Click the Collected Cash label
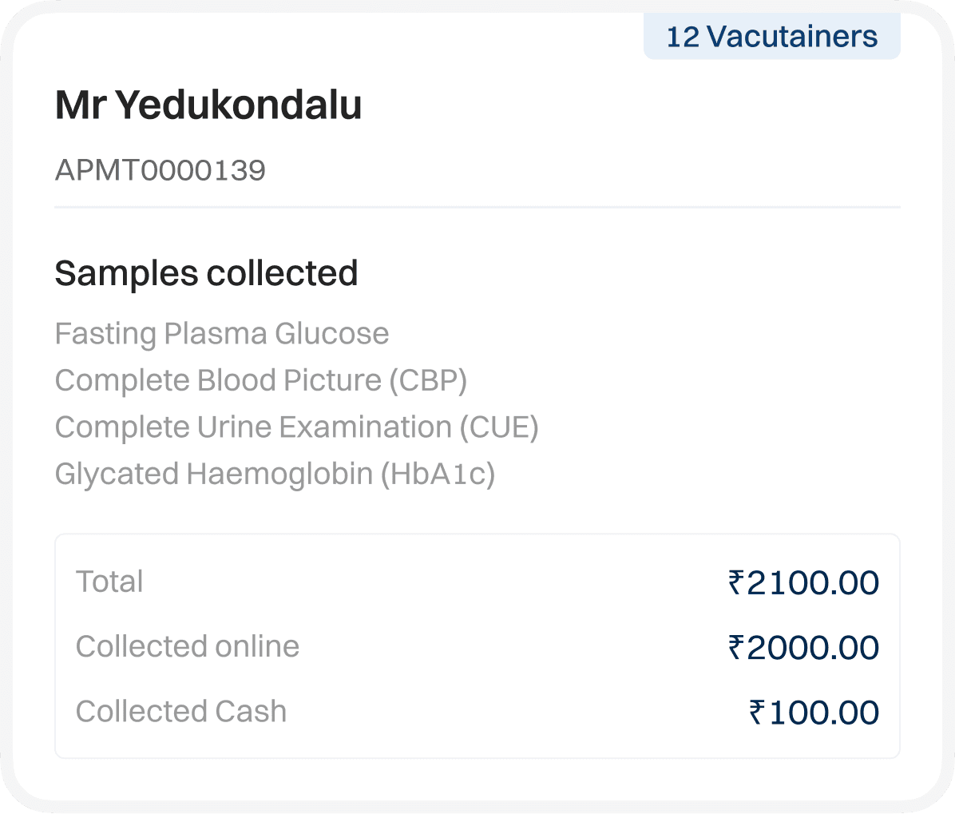Image resolution: width=955 pixels, height=814 pixels. click(181, 711)
